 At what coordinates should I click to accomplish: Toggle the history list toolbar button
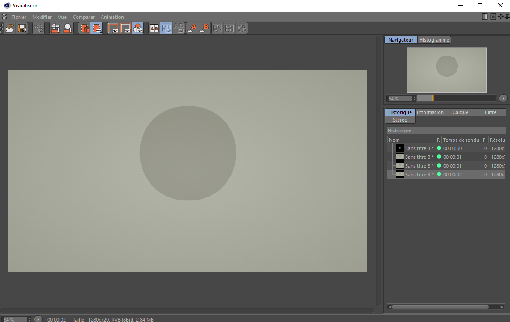[x=96, y=29]
